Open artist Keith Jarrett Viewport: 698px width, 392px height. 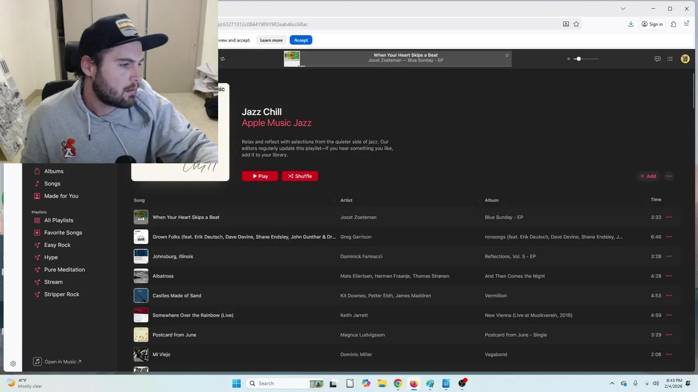click(354, 315)
